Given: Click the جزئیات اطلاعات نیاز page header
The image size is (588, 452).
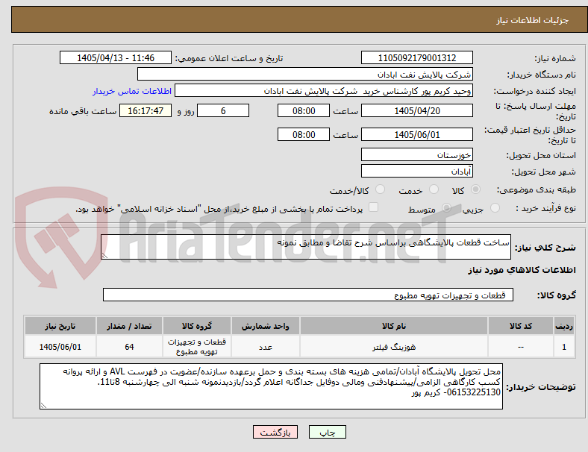Looking at the screenshot, I should pos(533,20).
